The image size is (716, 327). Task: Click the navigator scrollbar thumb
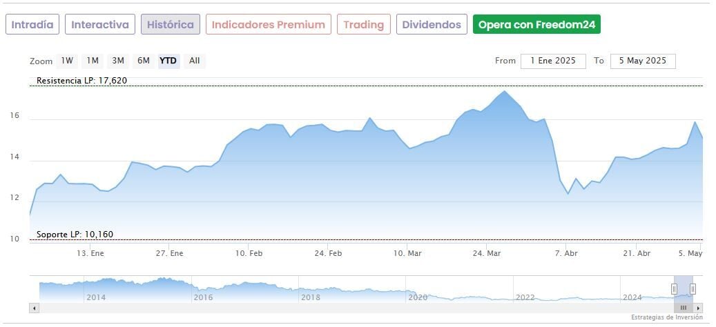(684, 308)
